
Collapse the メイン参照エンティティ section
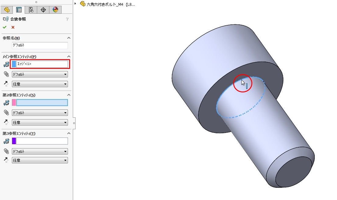pyautogui.click(x=69, y=57)
